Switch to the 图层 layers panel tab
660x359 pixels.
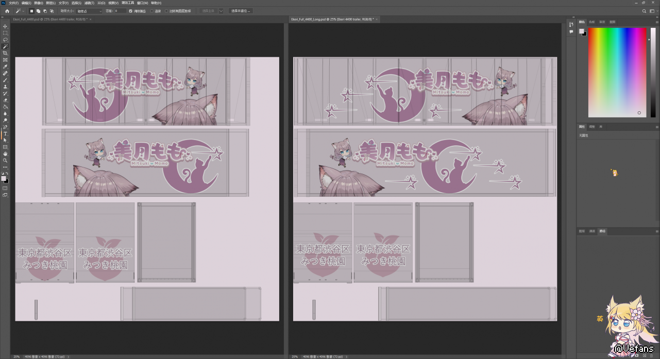pos(582,231)
